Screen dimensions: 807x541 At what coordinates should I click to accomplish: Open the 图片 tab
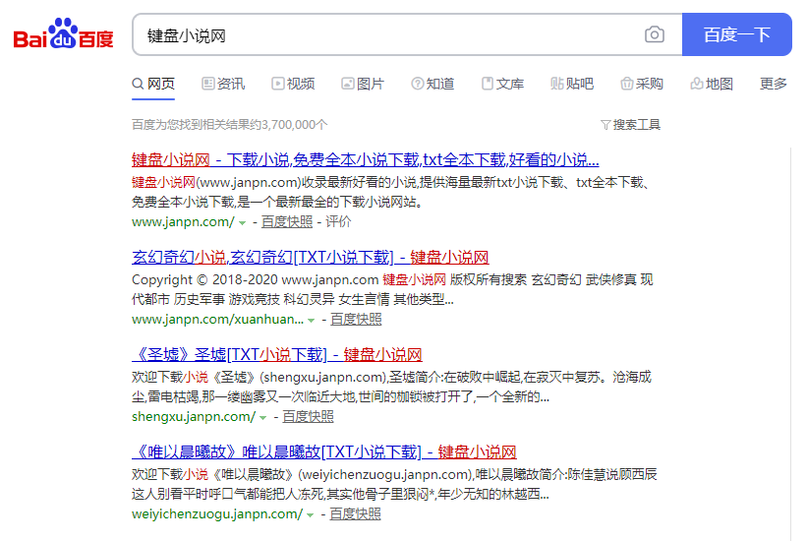[x=363, y=84]
